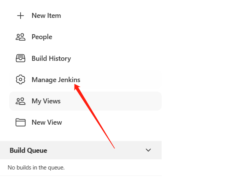Select the My Views text label
The image size is (240, 179).
(x=46, y=101)
